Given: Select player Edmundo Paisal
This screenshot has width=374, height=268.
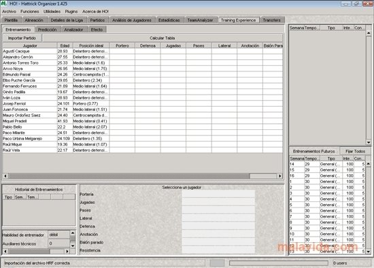Looking at the screenshot, I should (x=142, y=74).
